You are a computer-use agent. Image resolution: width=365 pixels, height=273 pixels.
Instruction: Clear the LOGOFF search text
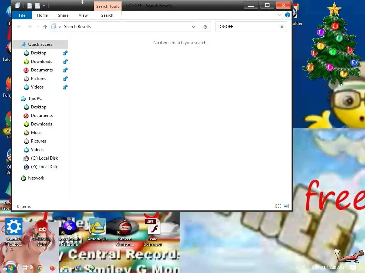pyautogui.click(x=282, y=27)
